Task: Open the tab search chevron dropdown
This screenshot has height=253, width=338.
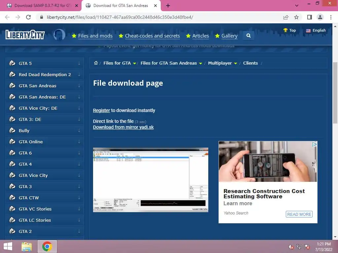Action: click(x=297, y=6)
